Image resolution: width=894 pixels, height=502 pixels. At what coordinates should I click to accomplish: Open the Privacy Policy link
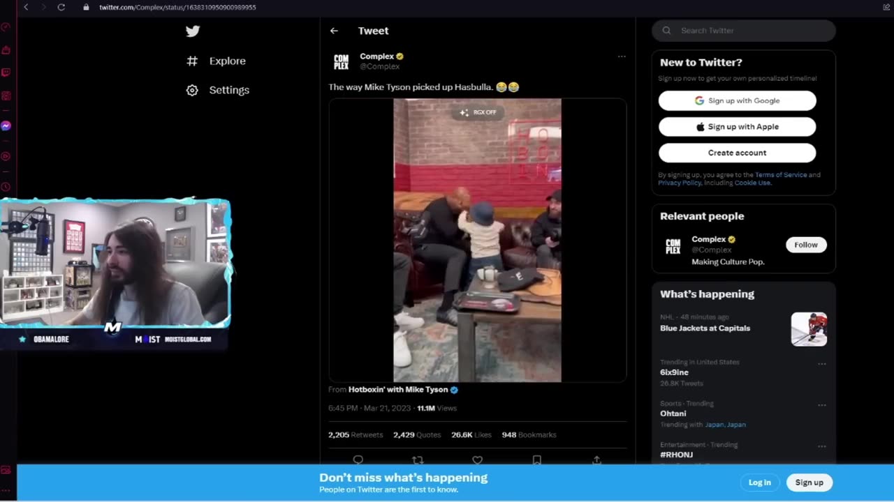tap(680, 183)
